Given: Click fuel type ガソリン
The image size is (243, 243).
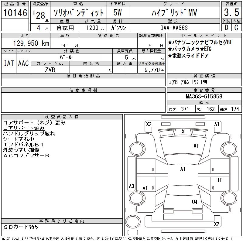Looking at the screenshot, I should [x=118, y=28].
